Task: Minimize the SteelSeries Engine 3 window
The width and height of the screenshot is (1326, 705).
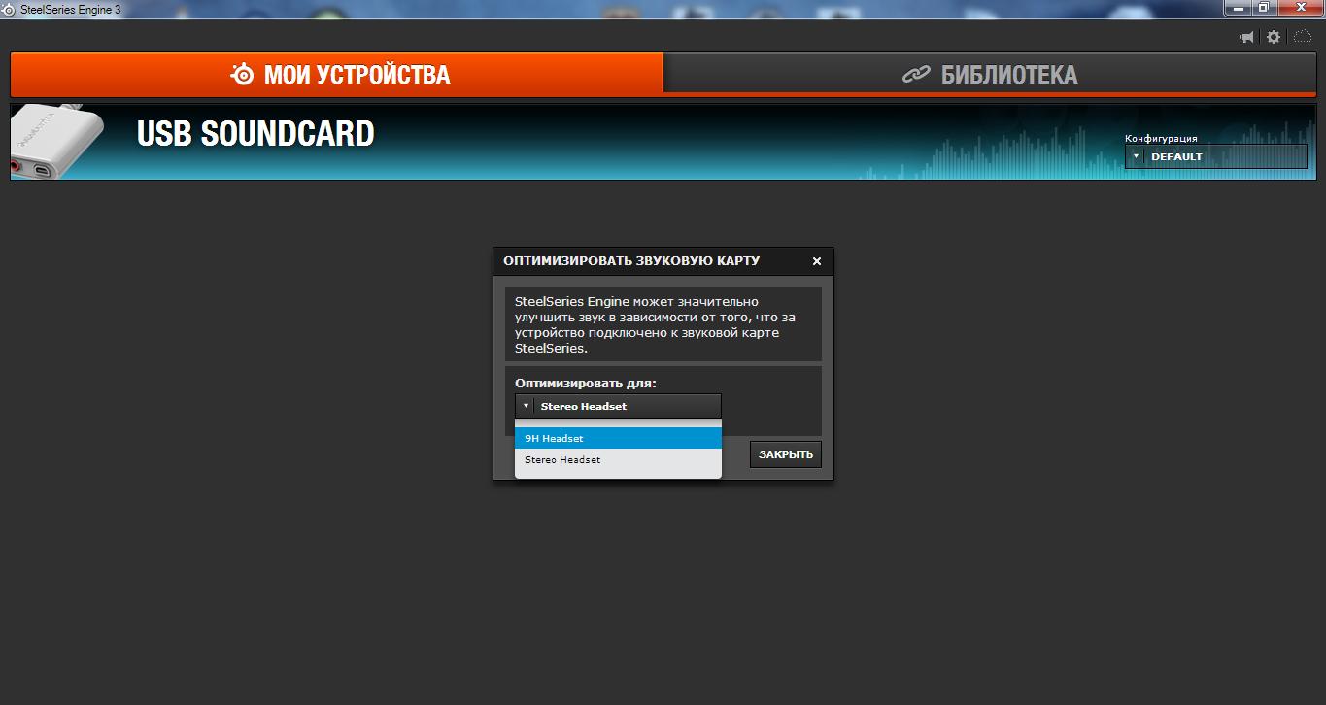Action: [1239, 8]
